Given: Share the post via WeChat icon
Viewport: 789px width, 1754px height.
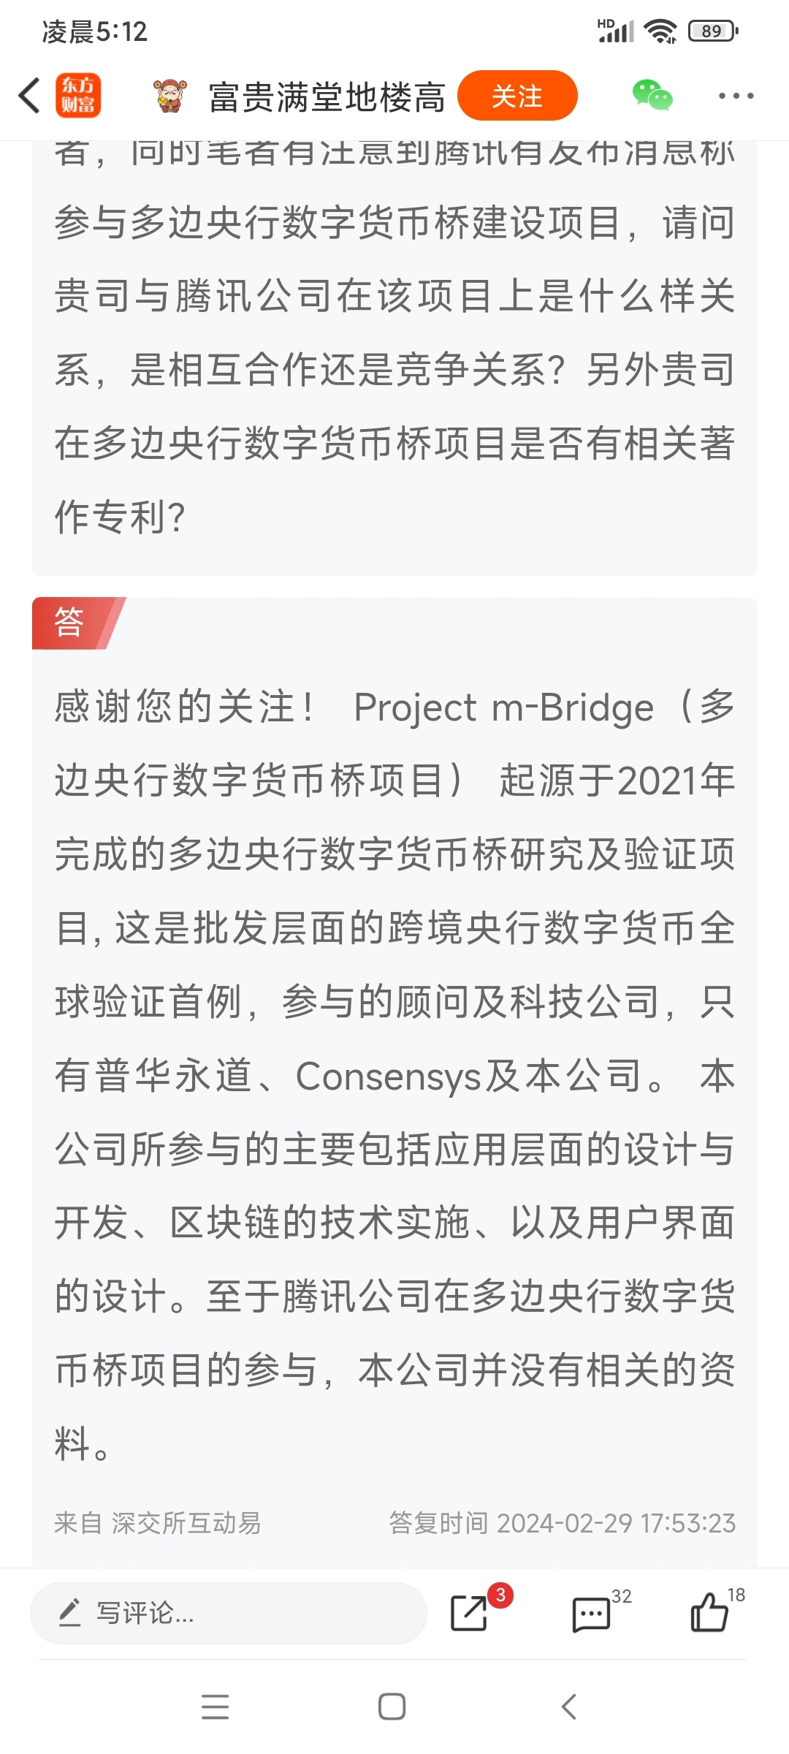Looking at the screenshot, I should (652, 96).
